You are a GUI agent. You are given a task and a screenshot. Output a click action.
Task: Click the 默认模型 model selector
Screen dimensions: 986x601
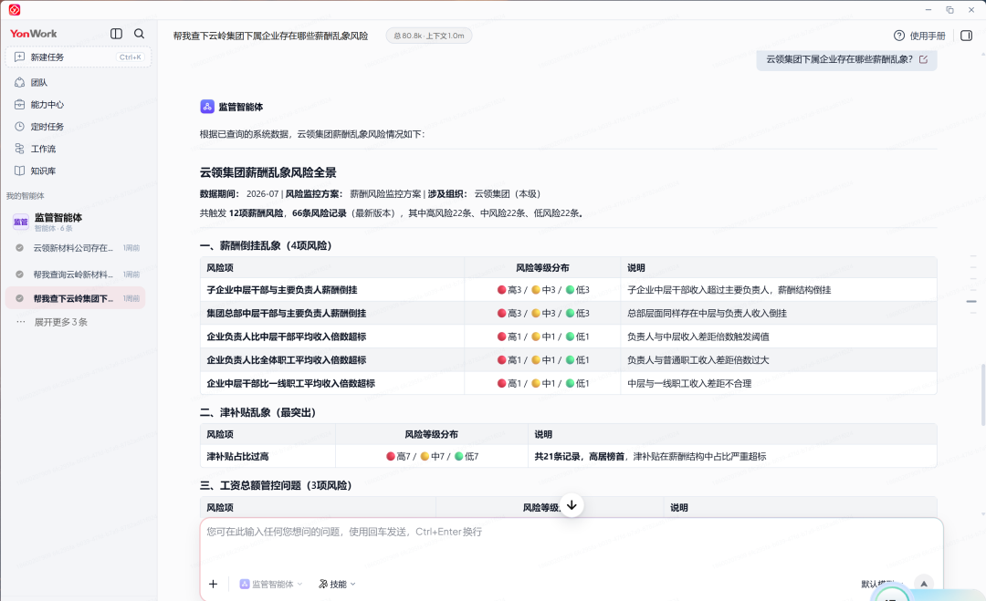click(883, 584)
